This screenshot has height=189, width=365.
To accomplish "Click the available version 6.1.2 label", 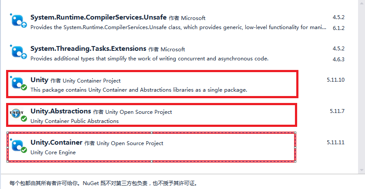I will (x=338, y=28).
